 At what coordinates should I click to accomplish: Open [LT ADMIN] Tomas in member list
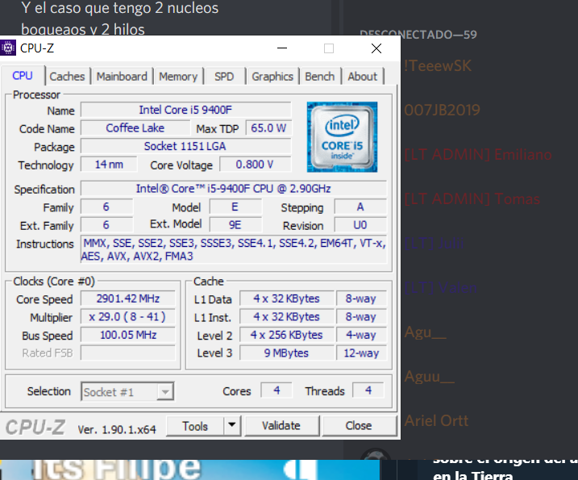coord(472,198)
